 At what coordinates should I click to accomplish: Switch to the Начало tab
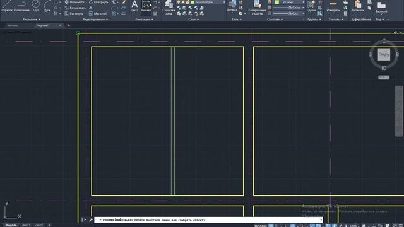coord(13,25)
